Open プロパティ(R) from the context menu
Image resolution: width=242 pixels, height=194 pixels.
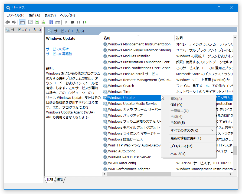point(188,146)
